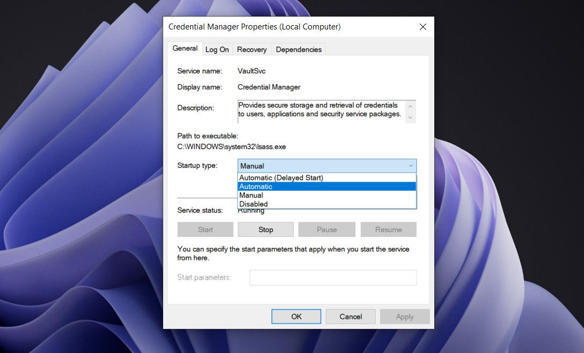The width and height of the screenshot is (584, 353).
Task: Apply the new startup type
Action: click(x=405, y=316)
